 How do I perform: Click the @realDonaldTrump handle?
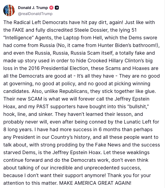pyautogui.click(x=35, y=14)
